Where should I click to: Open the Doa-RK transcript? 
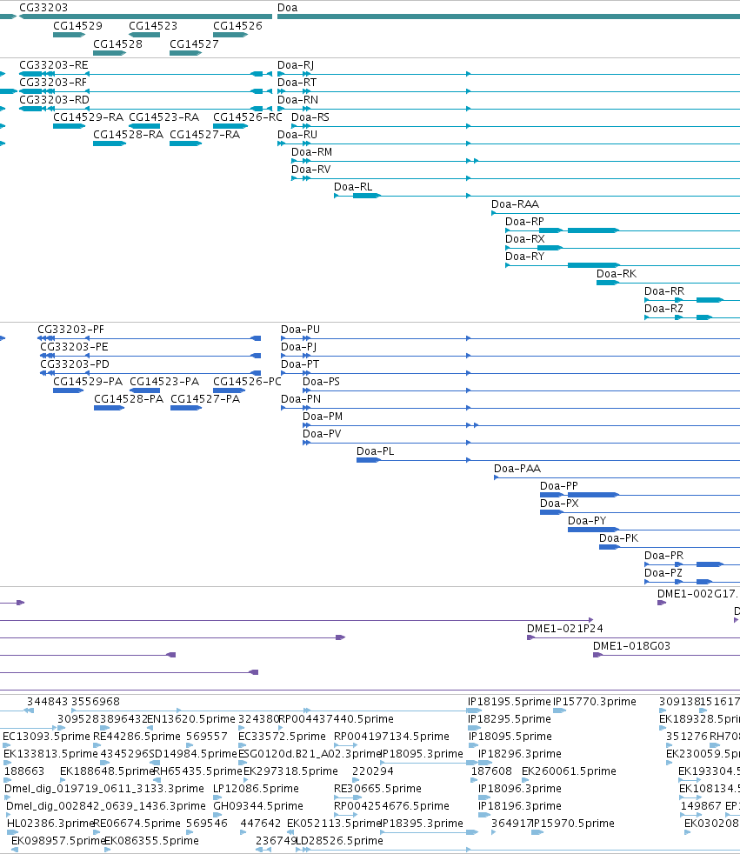(x=617, y=274)
